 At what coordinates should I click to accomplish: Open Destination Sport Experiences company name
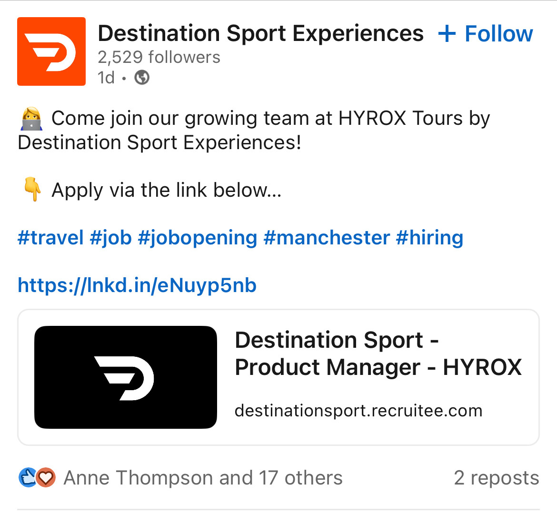tap(261, 33)
